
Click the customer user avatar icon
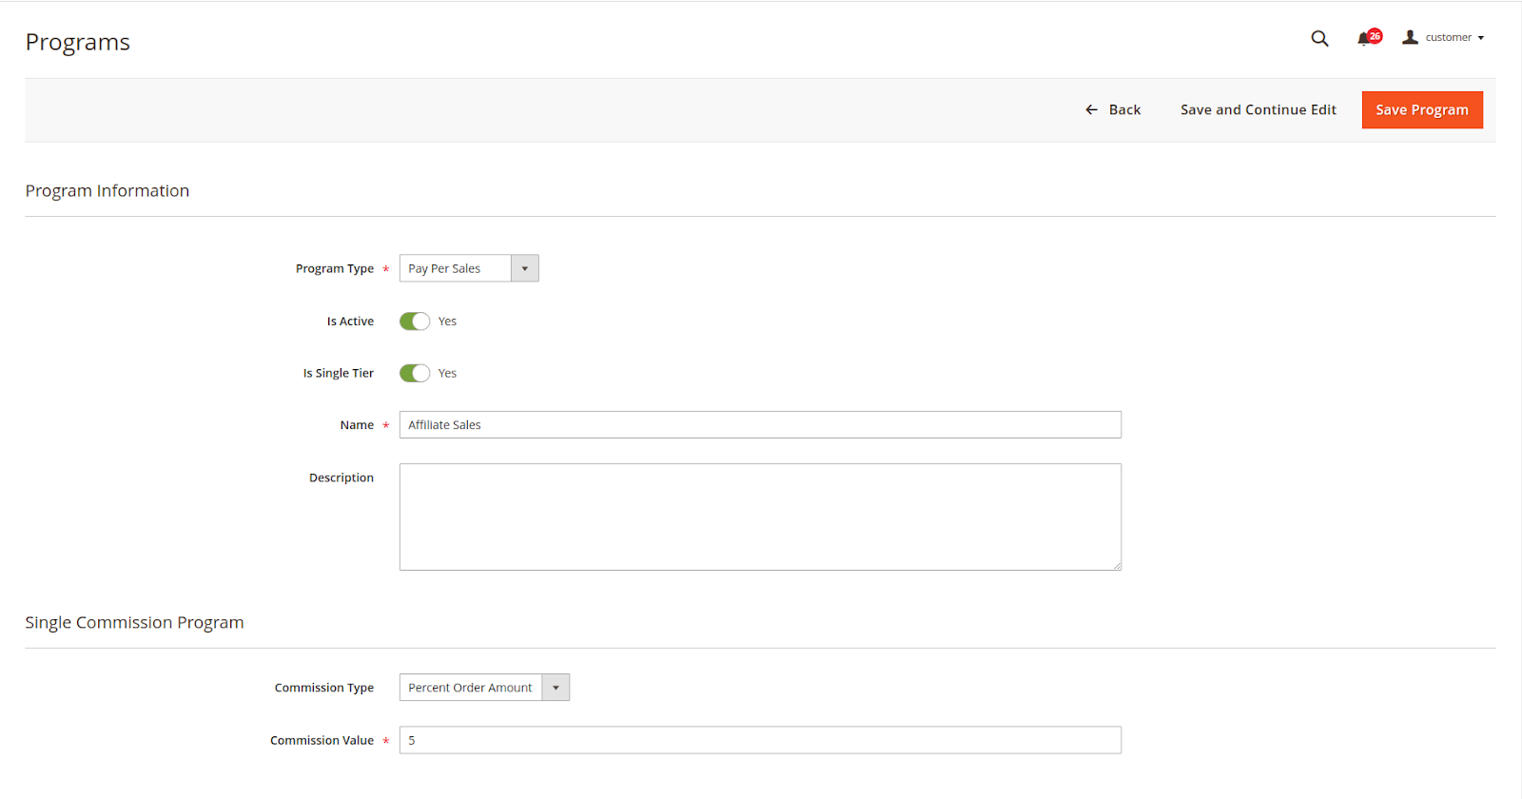[1410, 37]
